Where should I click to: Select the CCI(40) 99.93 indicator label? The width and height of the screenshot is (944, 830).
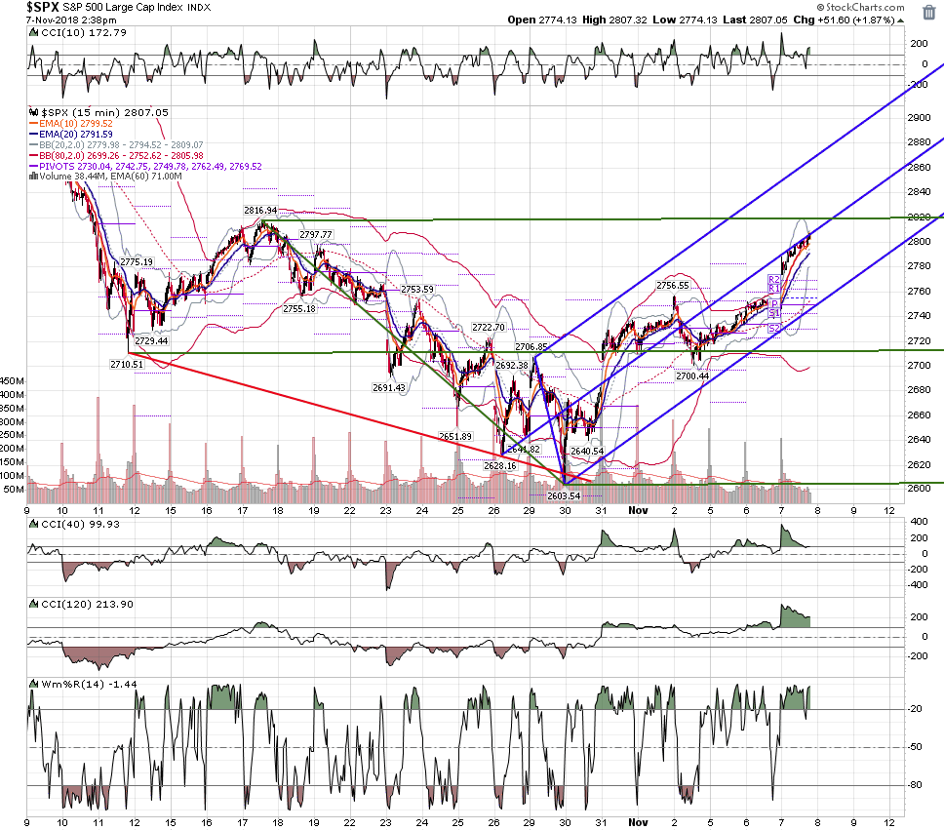click(80, 525)
